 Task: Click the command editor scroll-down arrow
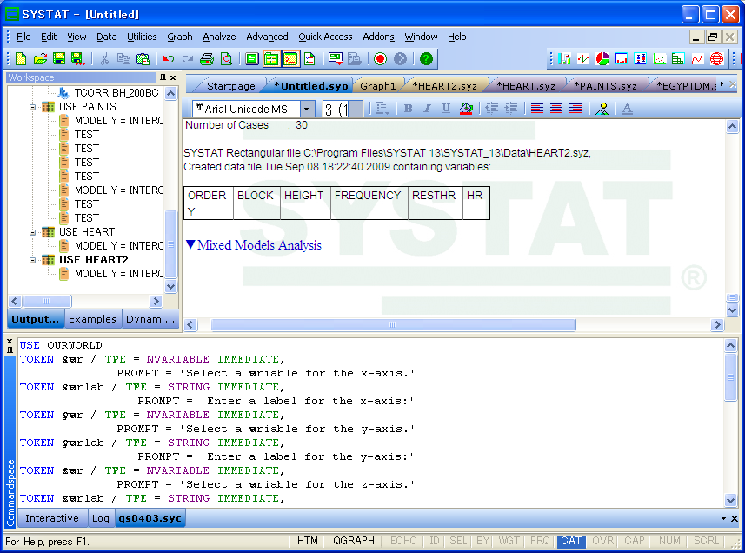[731, 500]
